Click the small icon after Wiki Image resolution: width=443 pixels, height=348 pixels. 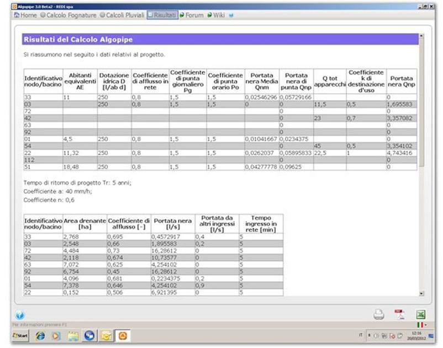231,15
